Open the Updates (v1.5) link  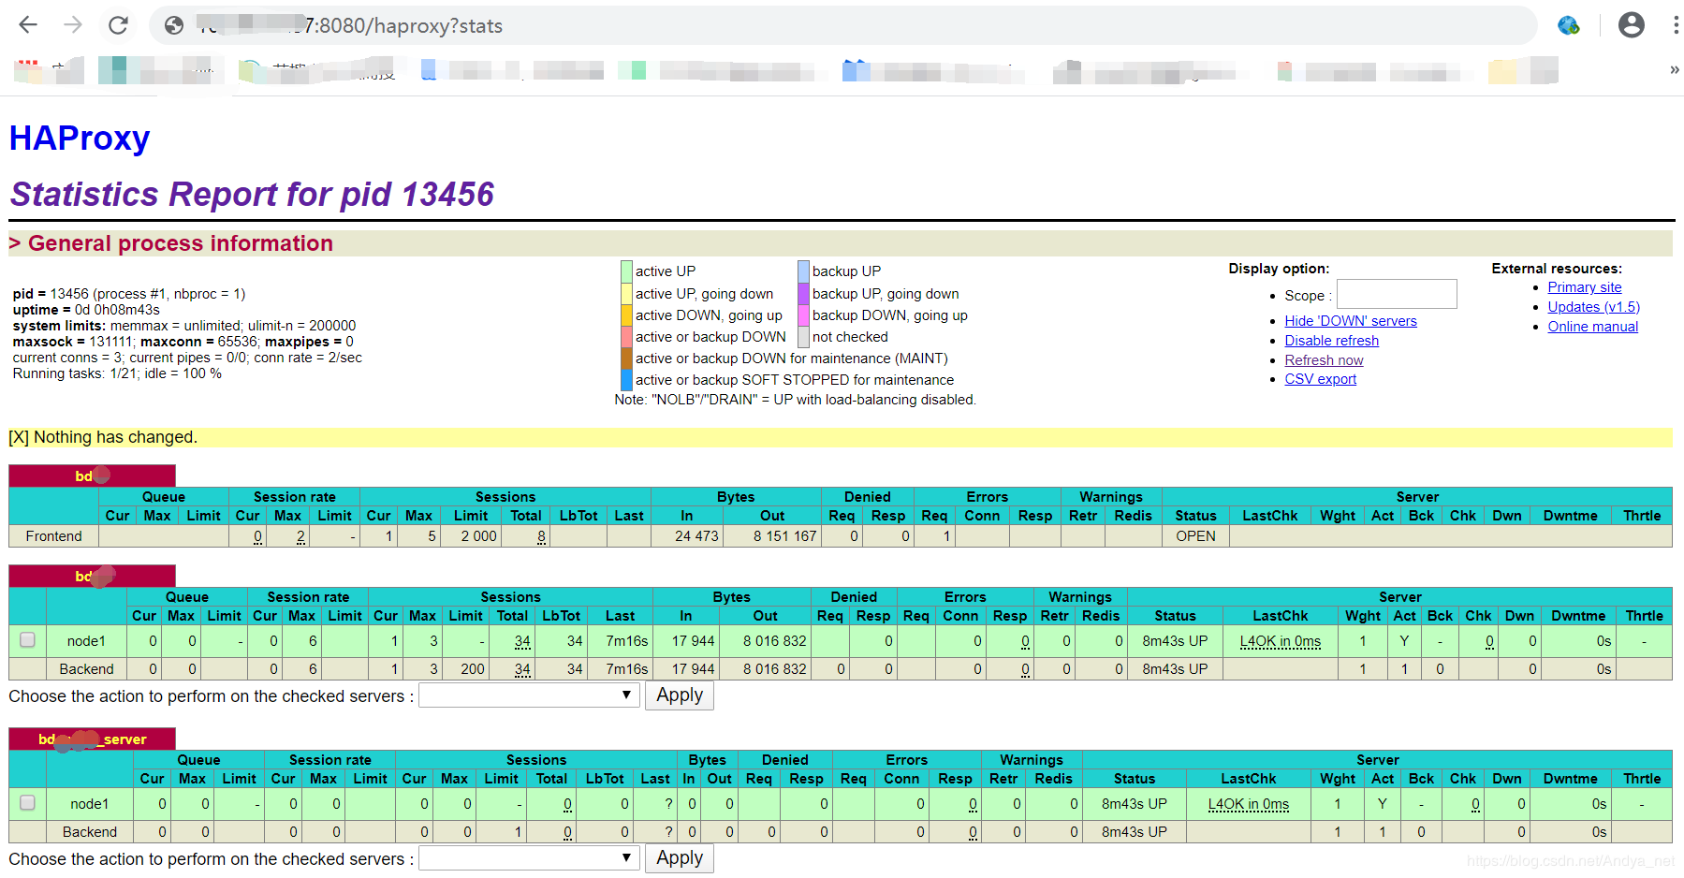(x=1594, y=307)
